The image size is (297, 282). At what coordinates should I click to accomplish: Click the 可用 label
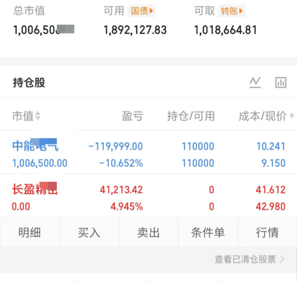click(x=114, y=11)
